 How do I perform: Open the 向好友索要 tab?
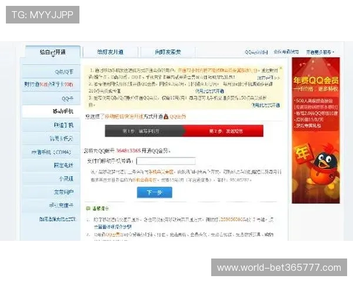(168, 52)
